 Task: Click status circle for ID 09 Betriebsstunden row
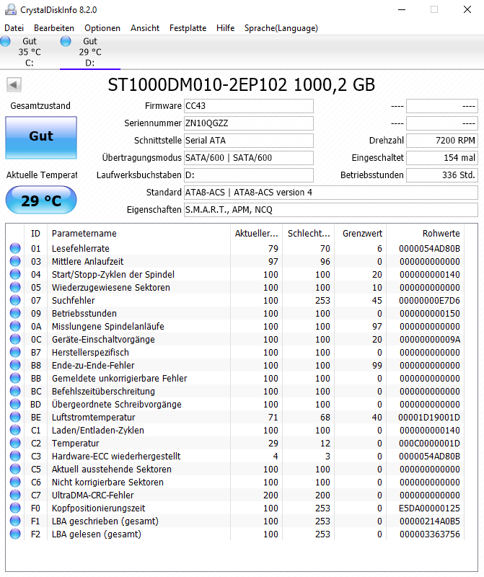[x=15, y=313]
